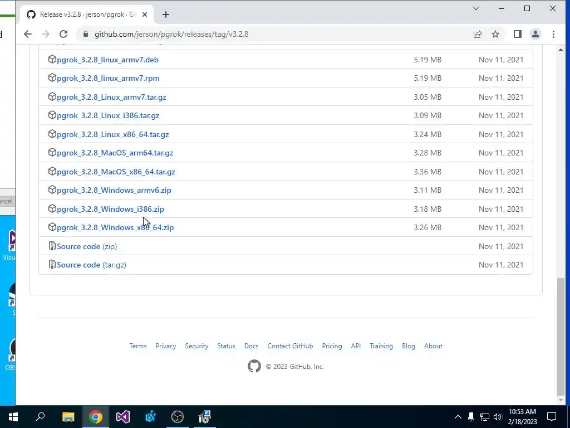570x428 pixels.
Task: Click the page vertical scrollbar thumb
Action: coord(561,337)
